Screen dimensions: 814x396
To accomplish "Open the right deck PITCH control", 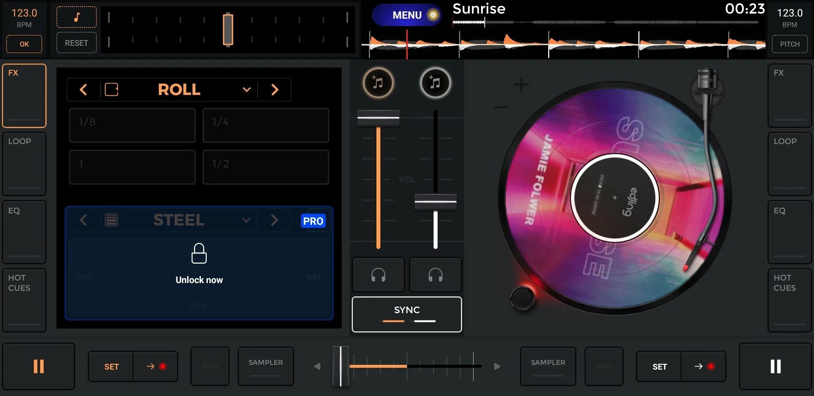I will click(789, 44).
